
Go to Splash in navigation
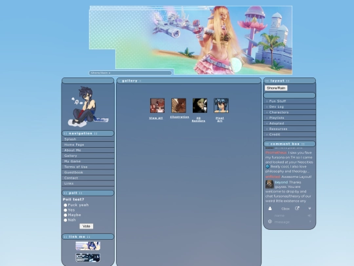point(88,139)
